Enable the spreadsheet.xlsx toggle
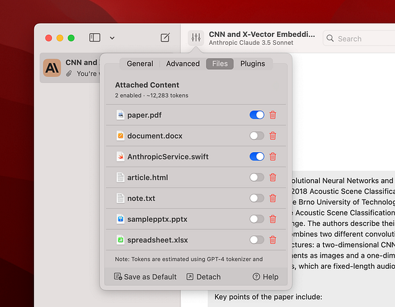This screenshot has width=395, height=307. [x=257, y=240]
